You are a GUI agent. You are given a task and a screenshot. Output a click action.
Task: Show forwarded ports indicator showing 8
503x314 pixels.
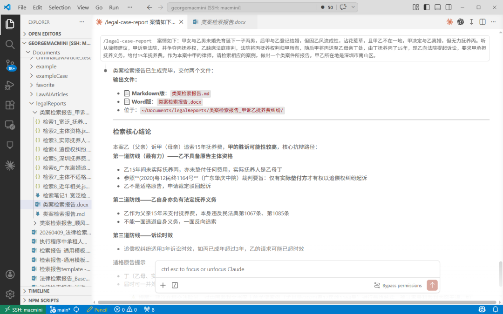tap(149, 309)
